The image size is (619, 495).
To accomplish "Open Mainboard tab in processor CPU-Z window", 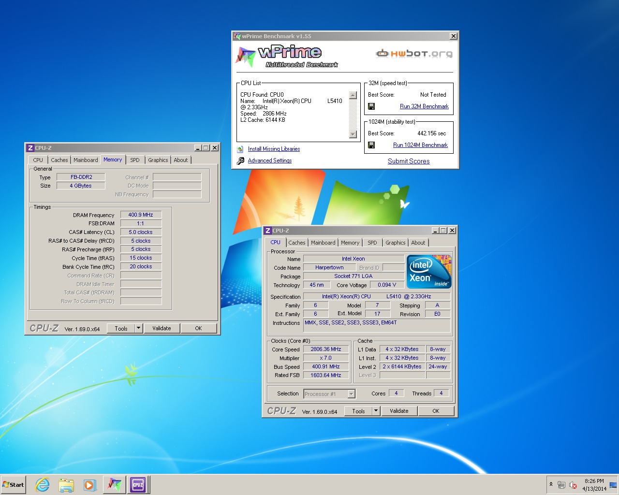I will [323, 243].
